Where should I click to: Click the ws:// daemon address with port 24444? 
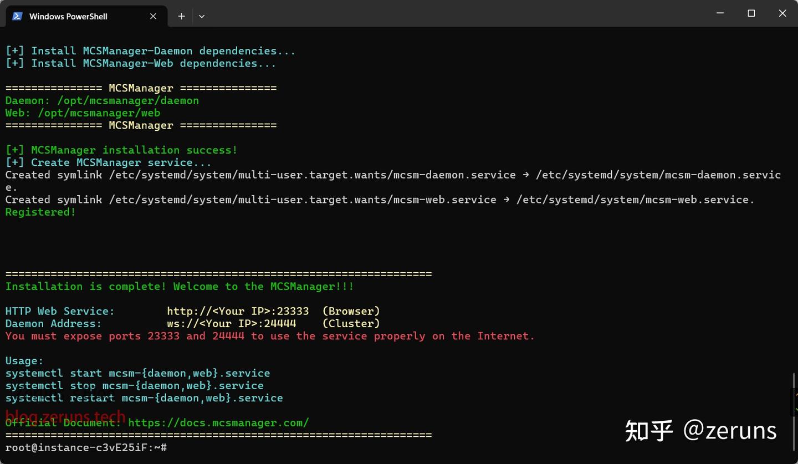coord(232,324)
